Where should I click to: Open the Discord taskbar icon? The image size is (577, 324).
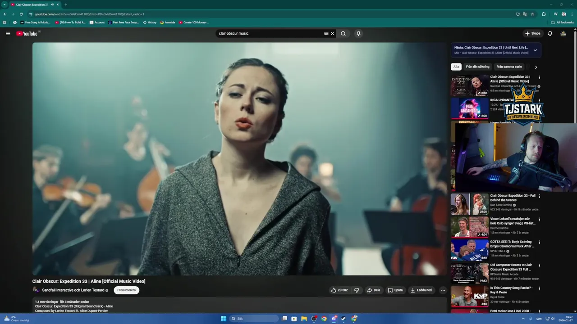click(x=334, y=319)
